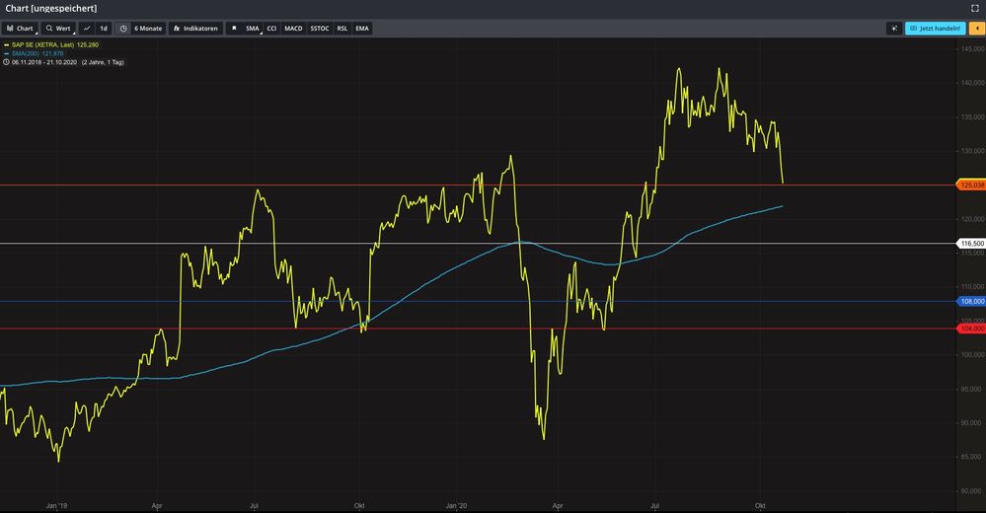Toggle the EMA indicator
This screenshot has width=986, height=513.
coord(362,29)
